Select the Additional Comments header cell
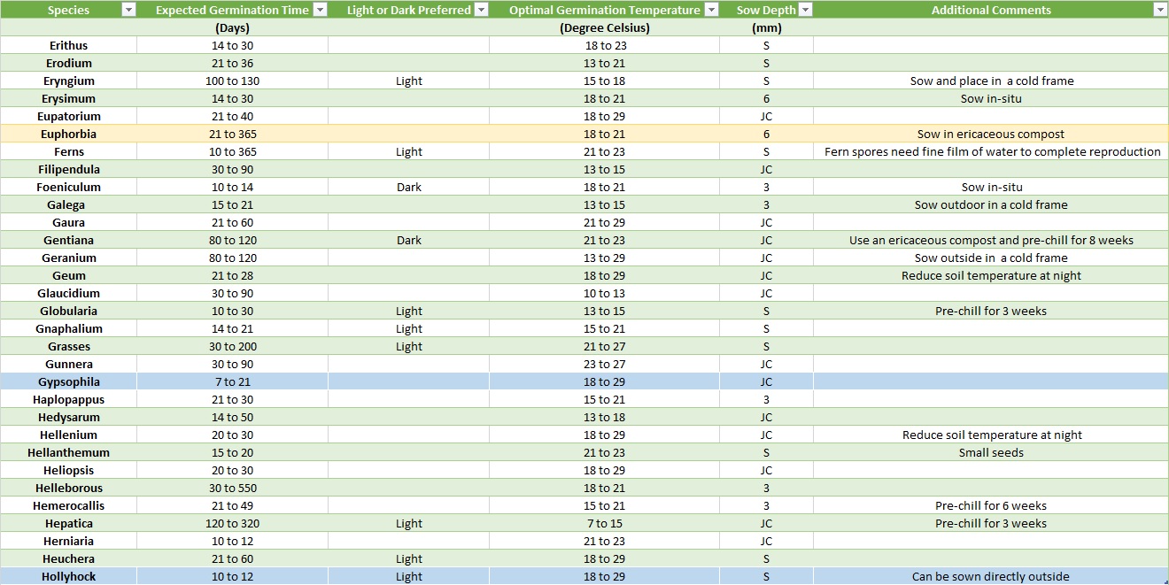The height and width of the screenshot is (585, 1169). click(991, 10)
